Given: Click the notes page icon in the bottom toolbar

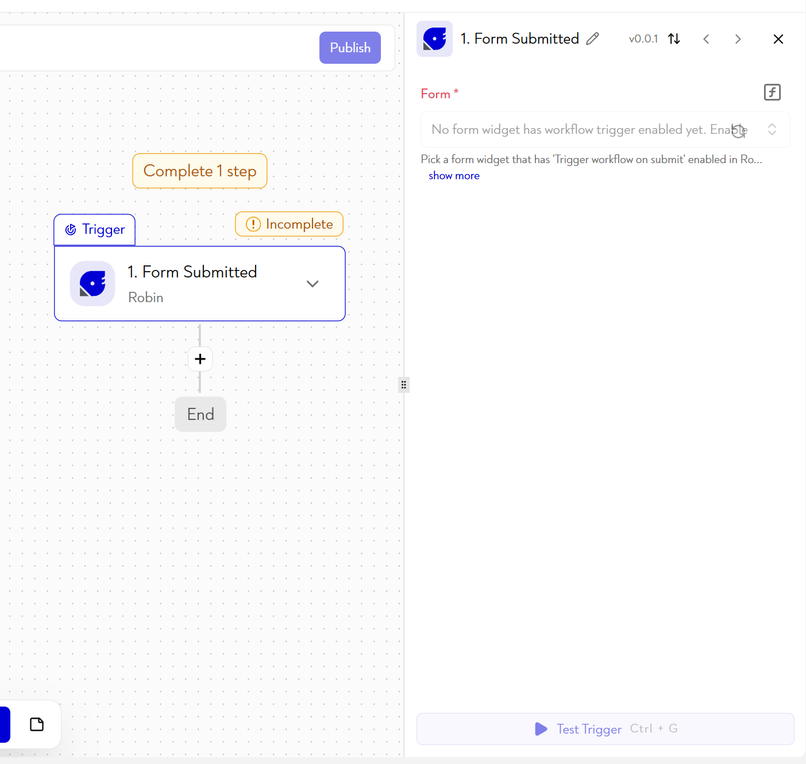Looking at the screenshot, I should [37, 724].
